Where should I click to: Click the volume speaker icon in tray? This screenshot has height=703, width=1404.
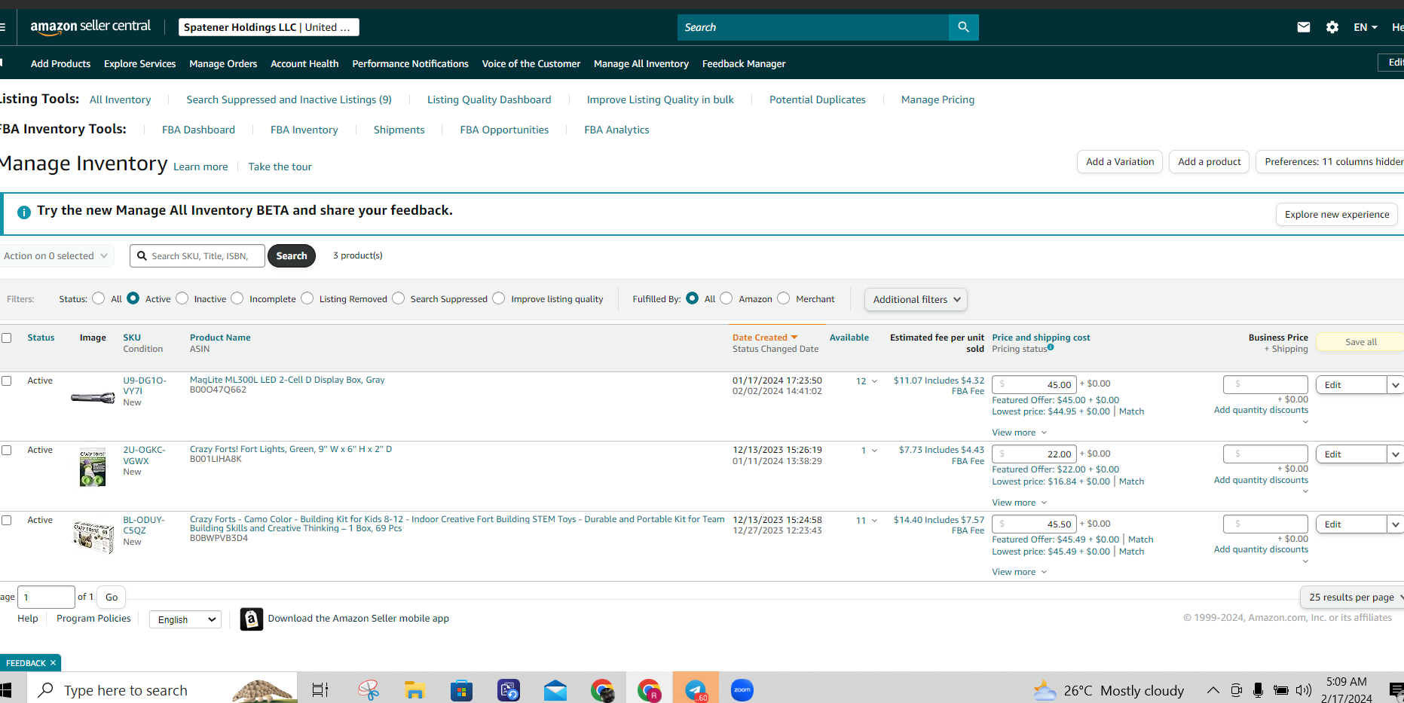click(1304, 690)
